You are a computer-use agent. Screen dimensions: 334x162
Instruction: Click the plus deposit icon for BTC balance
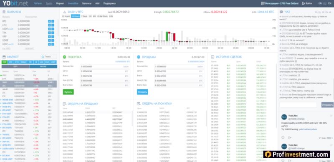(49, 21)
